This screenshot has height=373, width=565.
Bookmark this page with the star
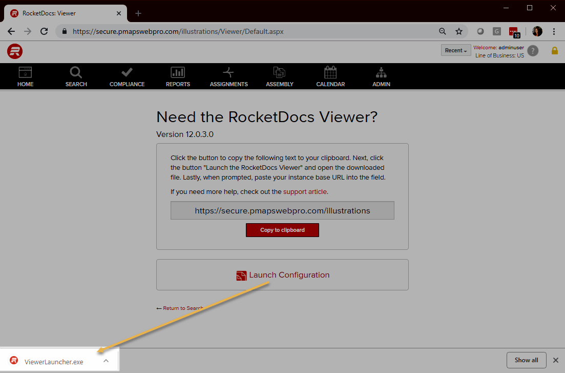click(x=458, y=31)
